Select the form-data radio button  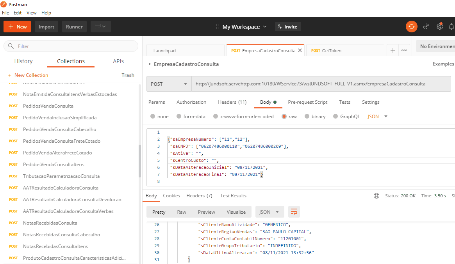pos(179,117)
